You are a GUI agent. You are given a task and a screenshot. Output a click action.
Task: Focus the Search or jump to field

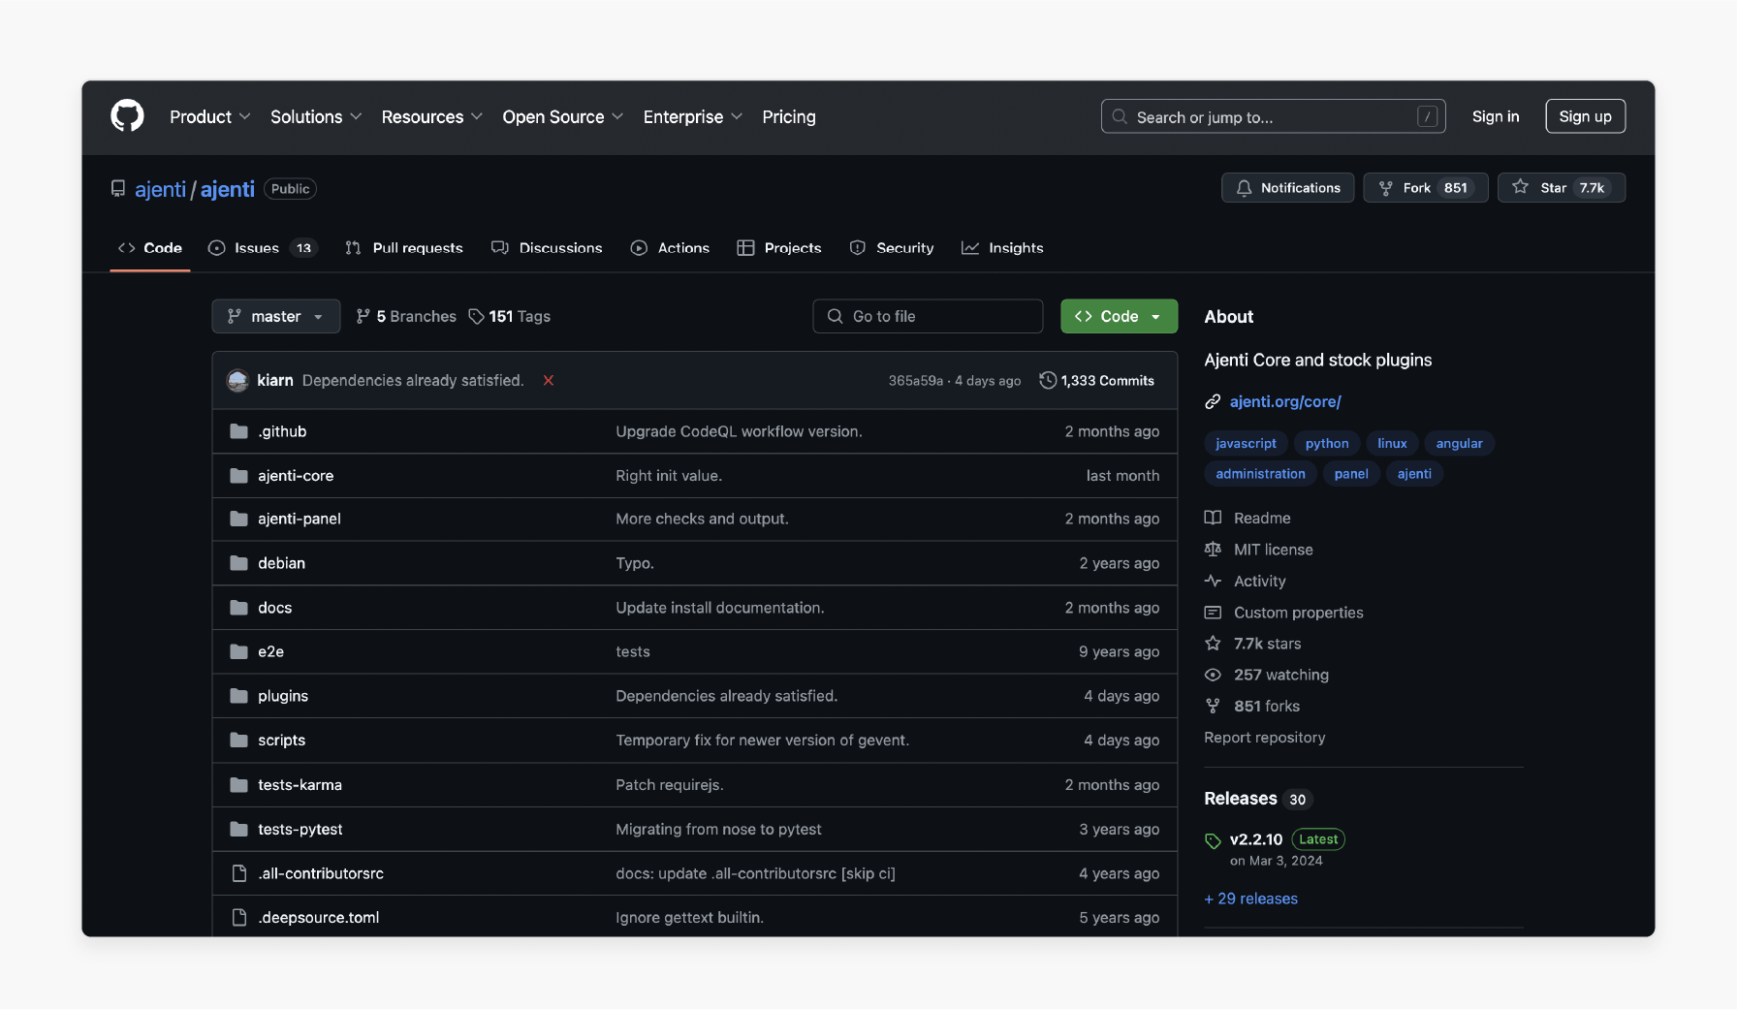point(1274,116)
